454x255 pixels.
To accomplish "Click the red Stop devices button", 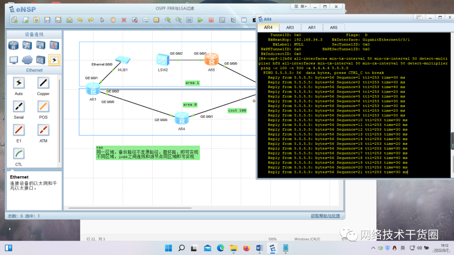I will coord(211,20).
